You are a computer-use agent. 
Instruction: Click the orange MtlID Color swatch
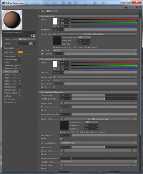click(20, 52)
